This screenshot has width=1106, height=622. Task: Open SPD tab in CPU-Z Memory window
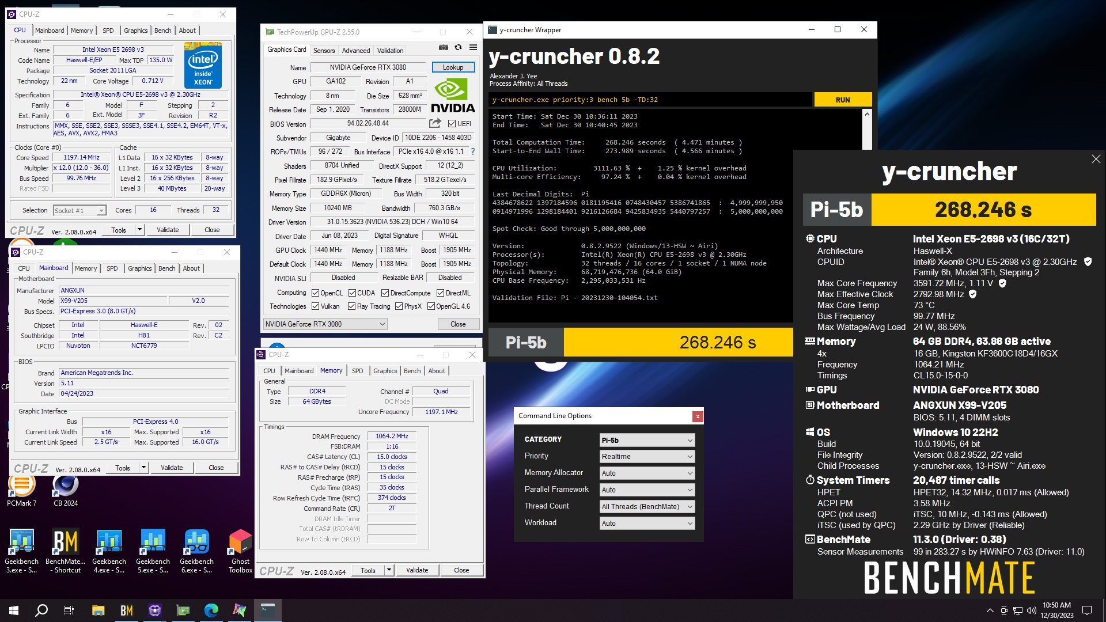point(357,371)
